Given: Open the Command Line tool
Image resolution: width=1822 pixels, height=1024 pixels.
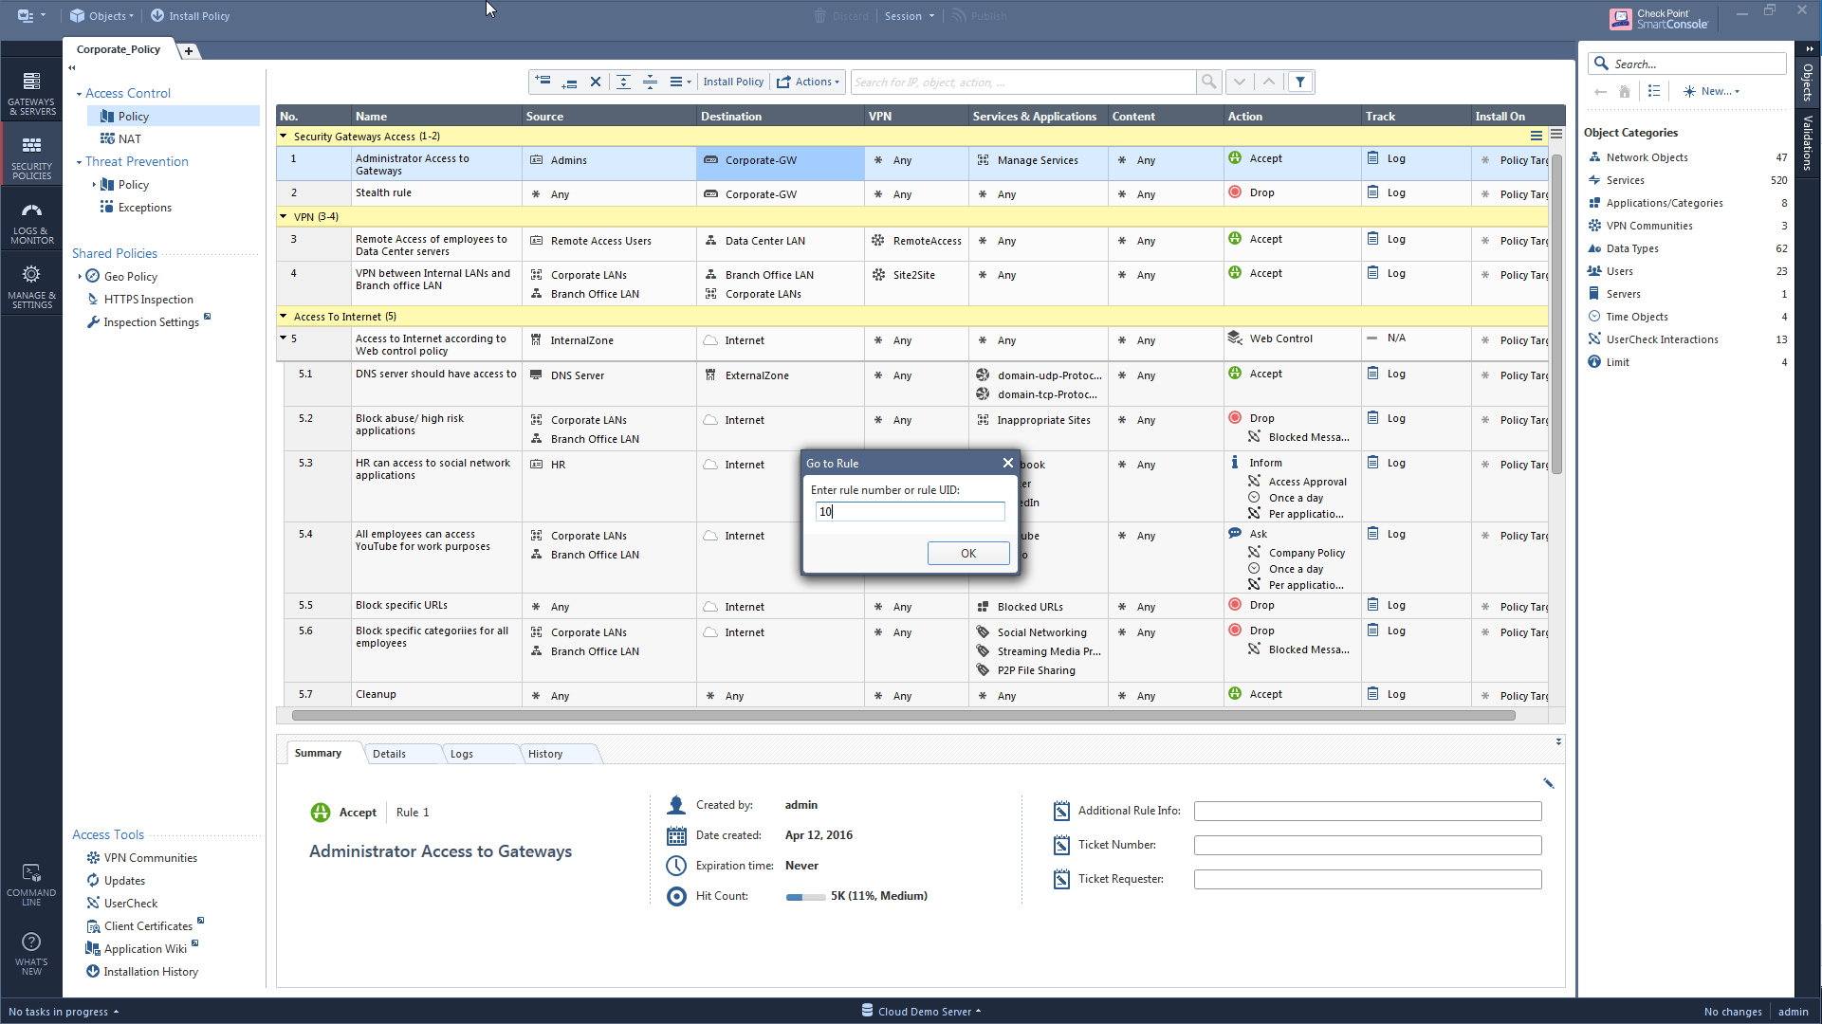Looking at the screenshot, I should (31, 884).
